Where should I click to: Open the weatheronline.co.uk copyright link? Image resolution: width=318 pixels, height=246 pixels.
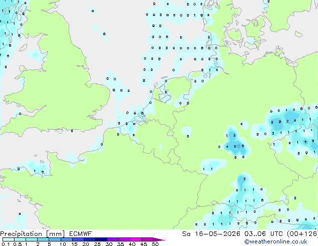point(276,241)
